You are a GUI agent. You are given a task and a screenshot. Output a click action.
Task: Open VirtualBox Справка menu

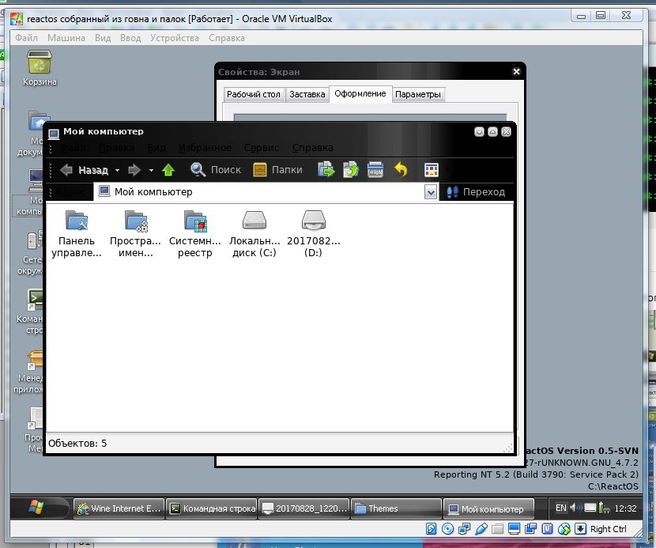point(227,38)
